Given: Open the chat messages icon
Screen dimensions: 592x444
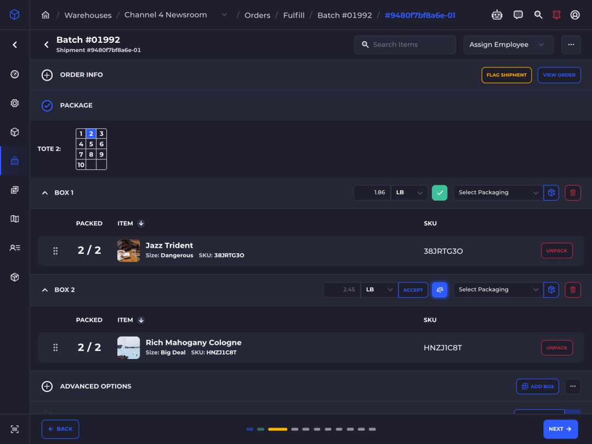Looking at the screenshot, I should [x=518, y=15].
